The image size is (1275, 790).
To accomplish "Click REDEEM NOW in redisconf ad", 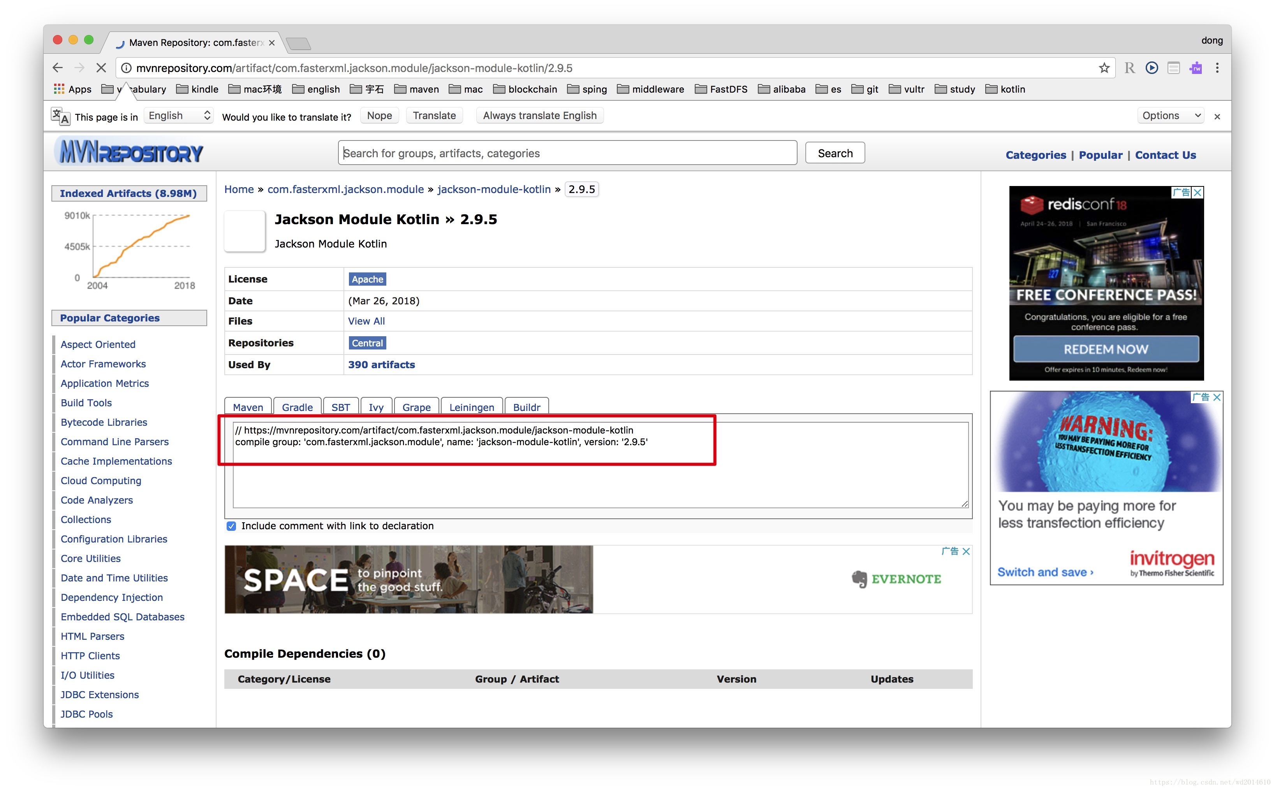I will (x=1106, y=349).
